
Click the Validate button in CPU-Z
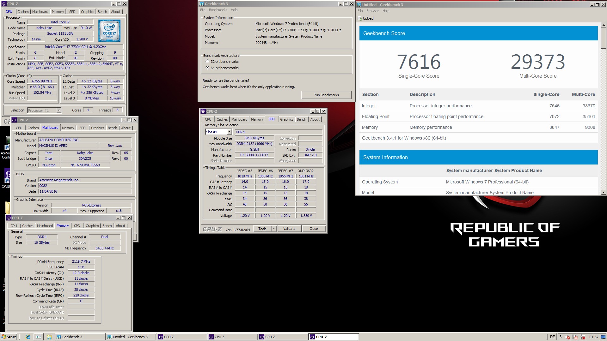click(x=289, y=229)
